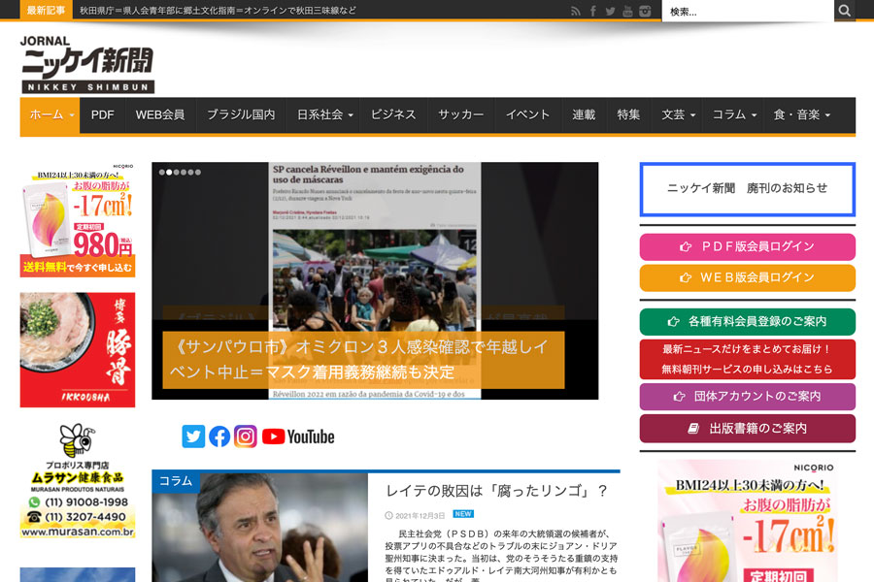The width and height of the screenshot is (874, 582).
Task: Open the Facebook icon in top bar
Action: pyautogui.click(x=593, y=11)
